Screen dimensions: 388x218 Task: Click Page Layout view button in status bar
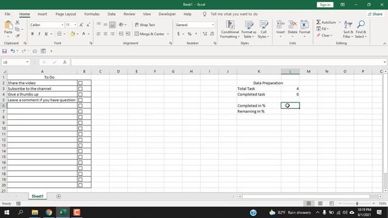tap(320, 203)
